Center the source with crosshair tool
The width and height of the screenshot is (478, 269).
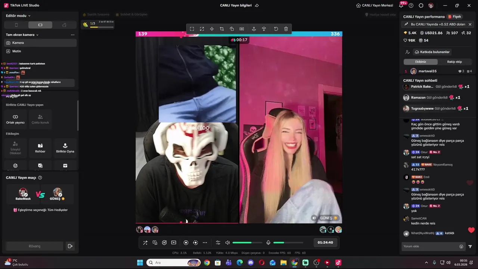pos(212,29)
